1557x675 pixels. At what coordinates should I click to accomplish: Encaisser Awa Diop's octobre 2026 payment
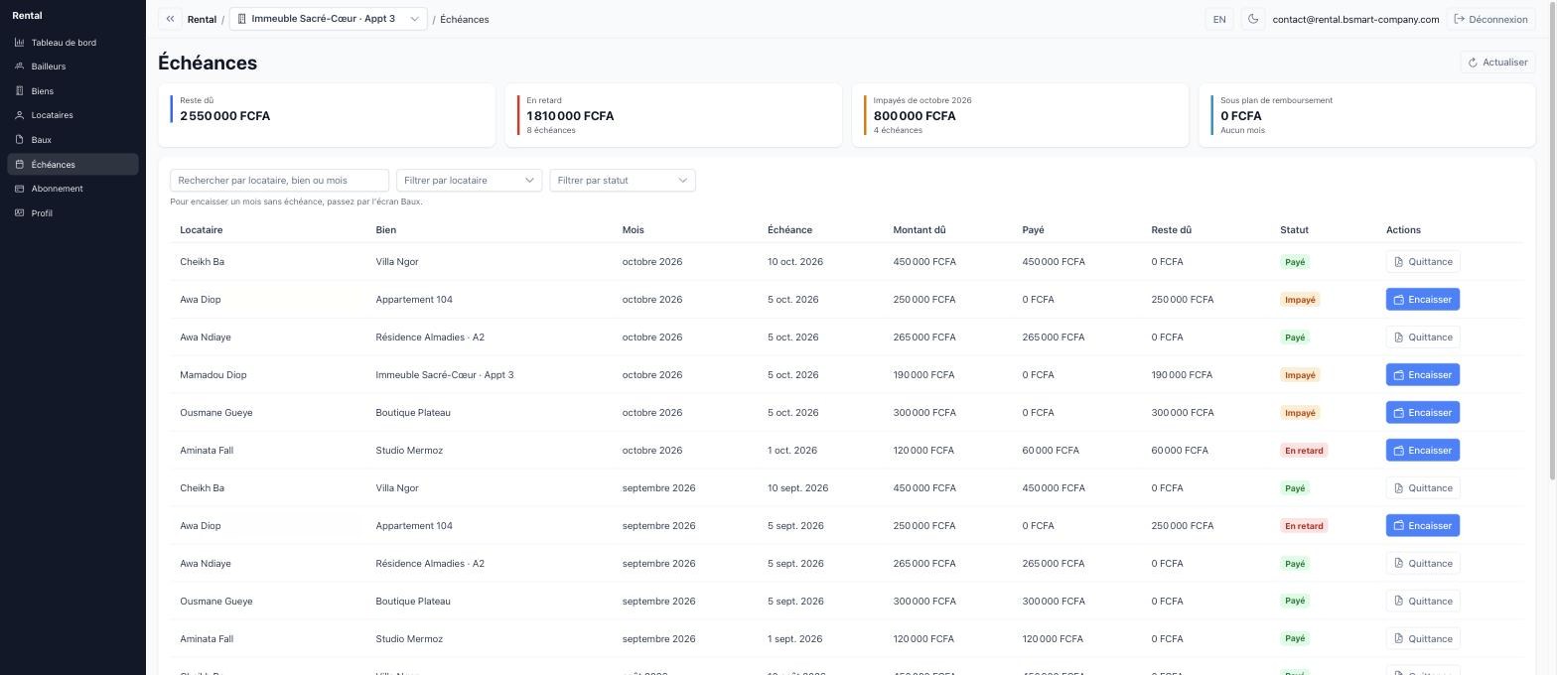(1422, 300)
